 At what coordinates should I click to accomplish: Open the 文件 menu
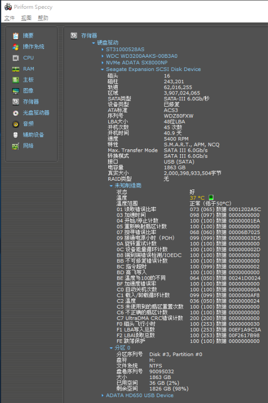click(9, 18)
